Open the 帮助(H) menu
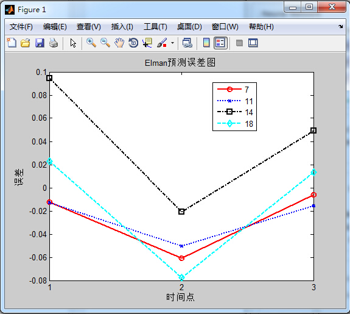 (261, 27)
